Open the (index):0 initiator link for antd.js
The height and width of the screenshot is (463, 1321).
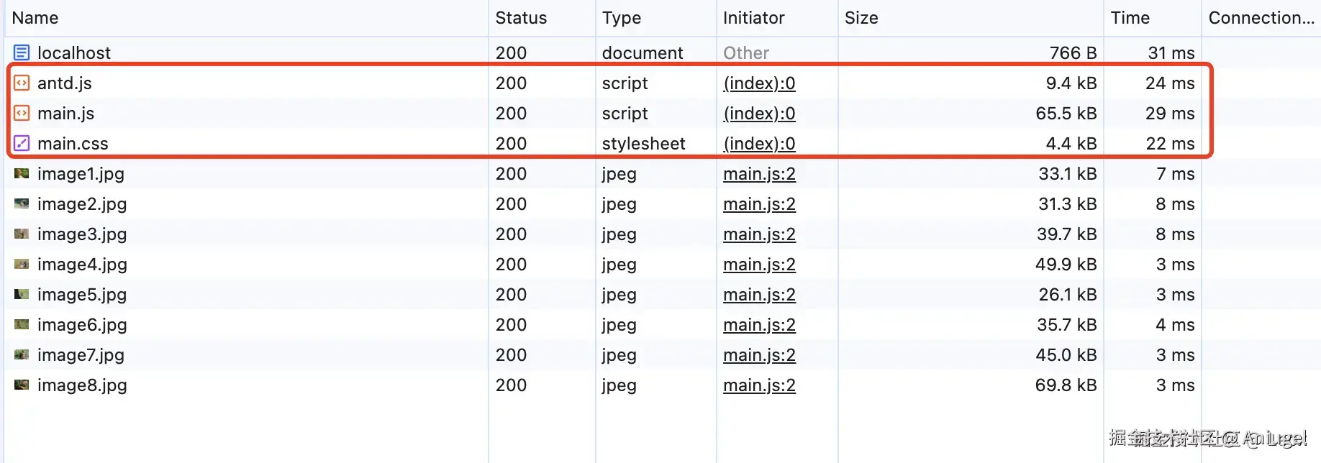(x=759, y=83)
